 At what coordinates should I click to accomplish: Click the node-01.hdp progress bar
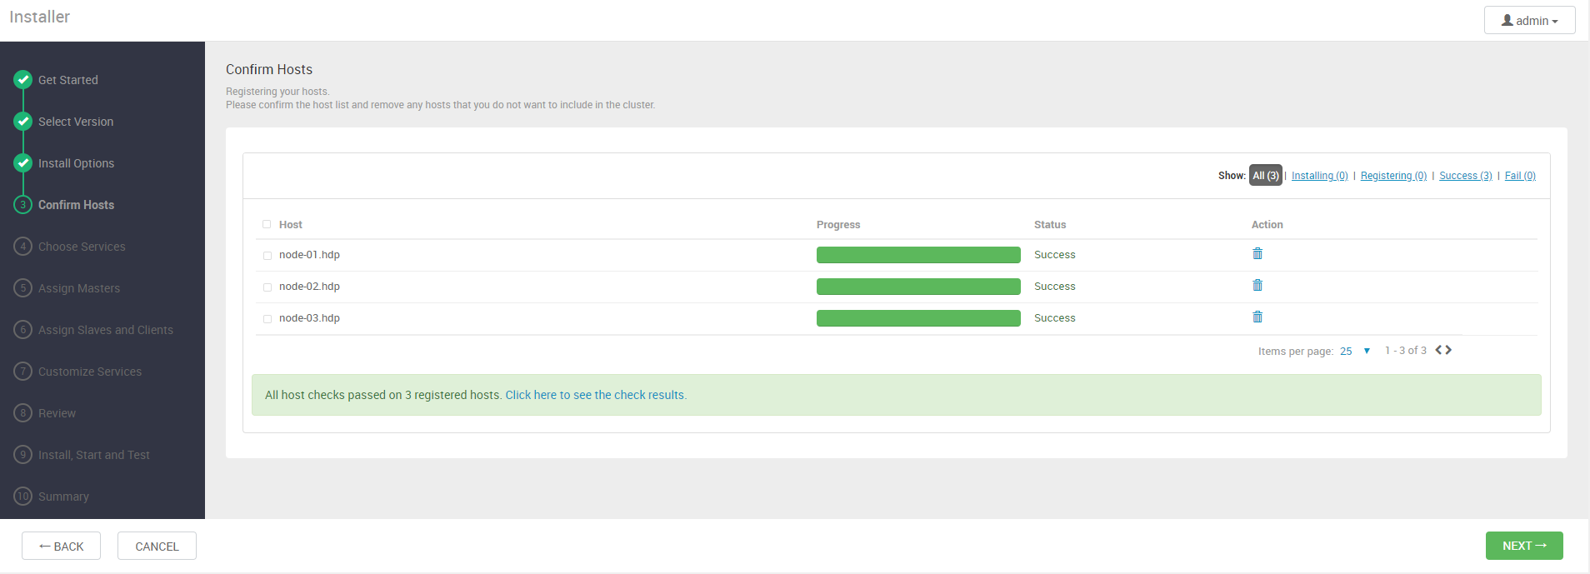pos(918,255)
